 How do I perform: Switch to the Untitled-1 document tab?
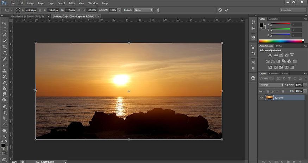pos(29,16)
